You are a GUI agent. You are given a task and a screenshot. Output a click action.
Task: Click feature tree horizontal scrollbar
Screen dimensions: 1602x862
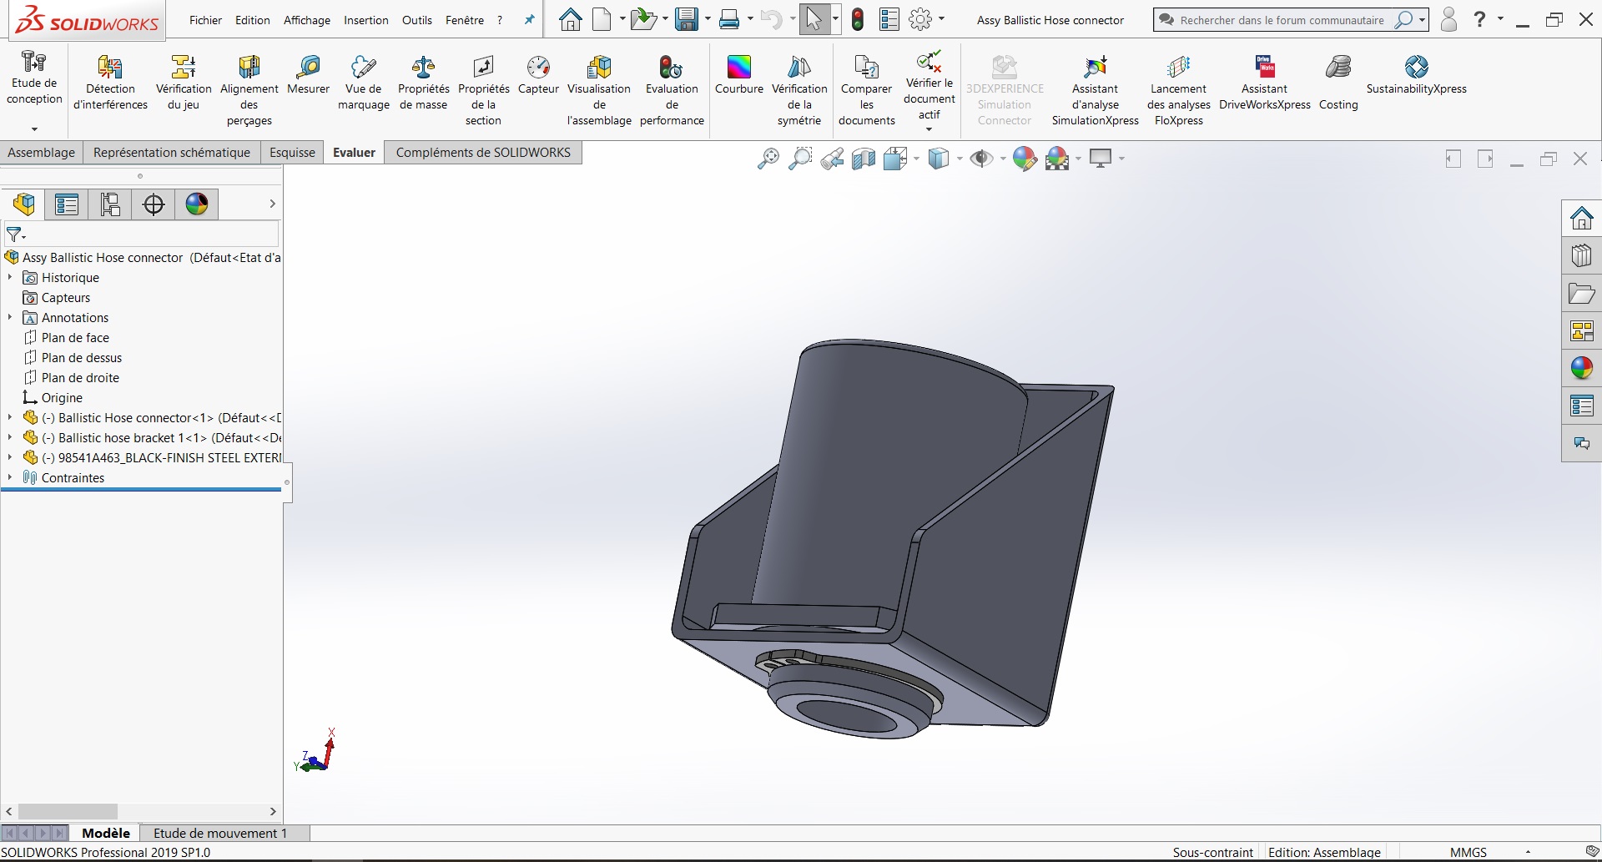point(68,811)
